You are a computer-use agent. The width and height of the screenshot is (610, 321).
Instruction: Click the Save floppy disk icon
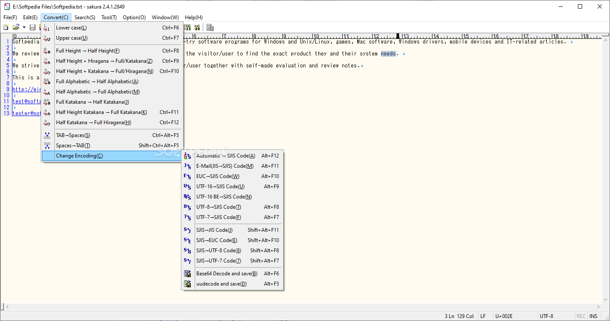[x=33, y=27]
